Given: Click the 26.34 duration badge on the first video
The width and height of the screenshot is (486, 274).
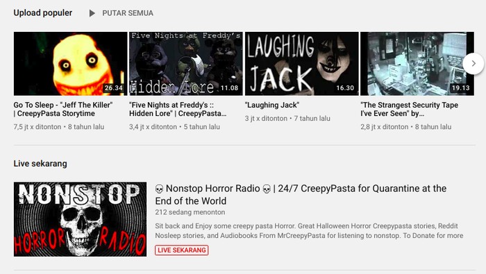Looking at the screenshot, I should tap(113, 88).
